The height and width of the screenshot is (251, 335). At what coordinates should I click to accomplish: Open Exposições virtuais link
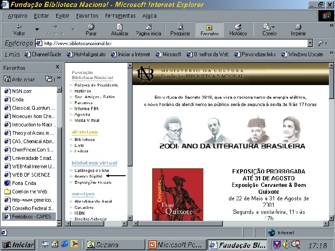[93, 182]
